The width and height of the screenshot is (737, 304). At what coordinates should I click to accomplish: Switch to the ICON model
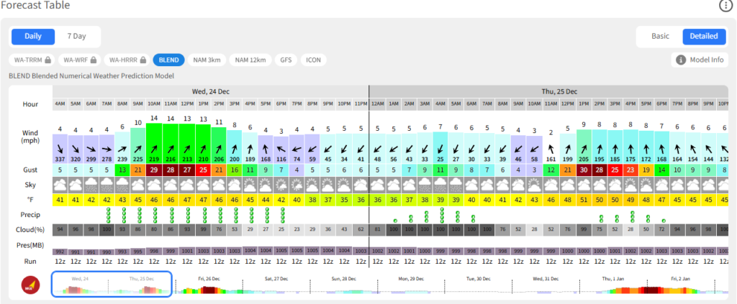[313, 60]
